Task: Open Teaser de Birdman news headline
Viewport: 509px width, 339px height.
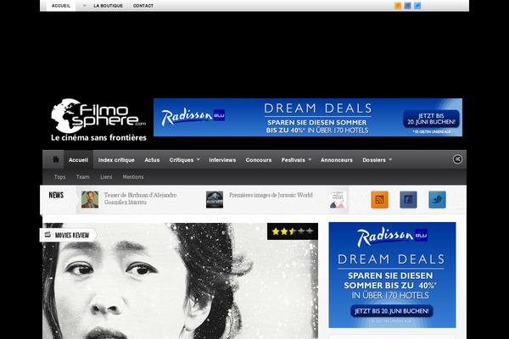Action: coord(140,198)
